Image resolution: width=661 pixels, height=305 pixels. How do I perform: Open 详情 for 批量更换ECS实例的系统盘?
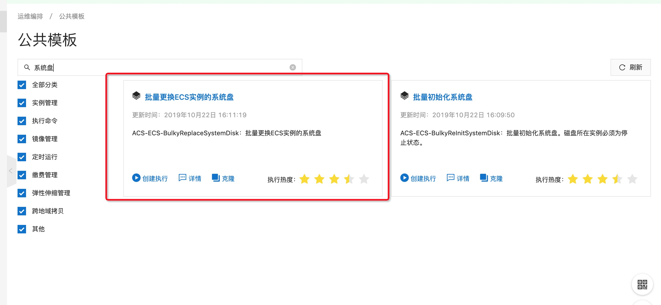[x=190, y=178]
